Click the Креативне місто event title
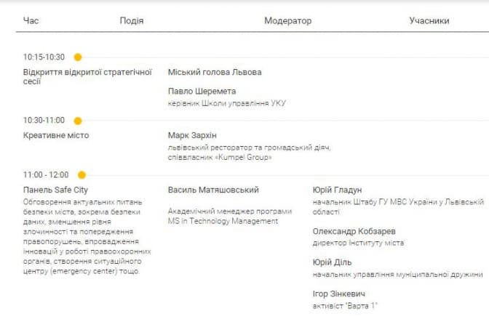 pos(56,136)
